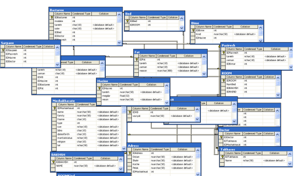Click the scroll down arrow in Takhasos table
Viewport: 294px width, 176px height.
pyautogui.click(x=290, y=164)
